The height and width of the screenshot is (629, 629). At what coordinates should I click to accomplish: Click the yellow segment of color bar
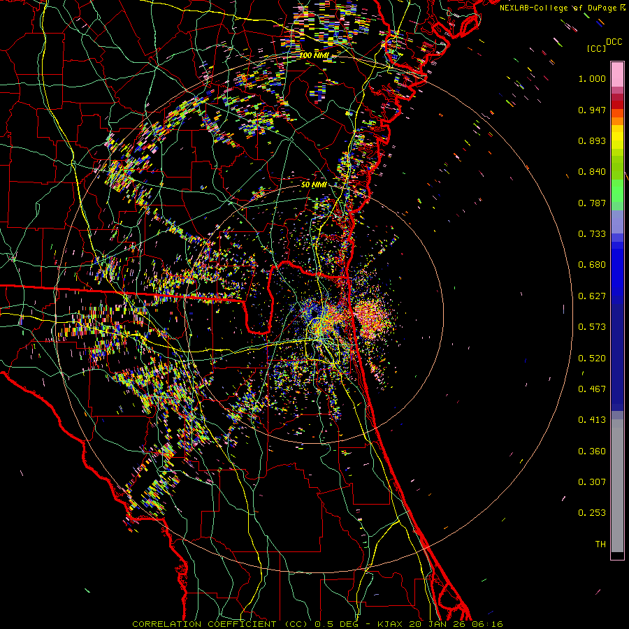(x=617, y=138)
